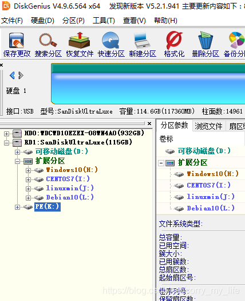Open the 硬盘(D) menu

(42, 21)
